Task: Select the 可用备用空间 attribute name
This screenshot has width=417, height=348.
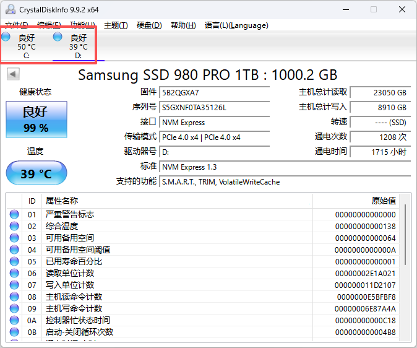Action: (x=70, y=238)
